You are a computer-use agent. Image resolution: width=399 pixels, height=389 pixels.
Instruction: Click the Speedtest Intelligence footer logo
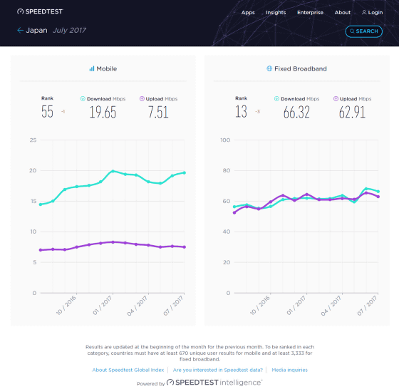[214, 383]
